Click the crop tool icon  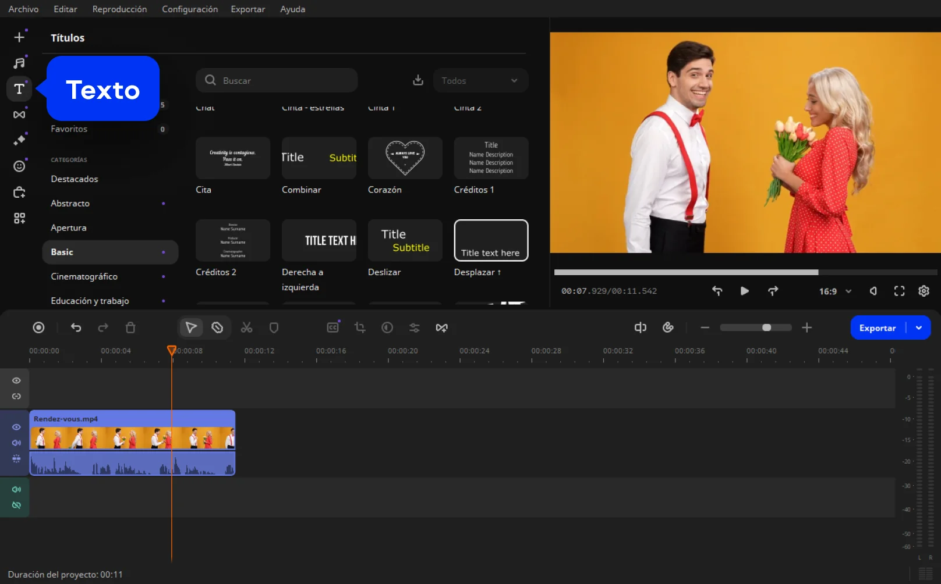(x=360, y=328)
